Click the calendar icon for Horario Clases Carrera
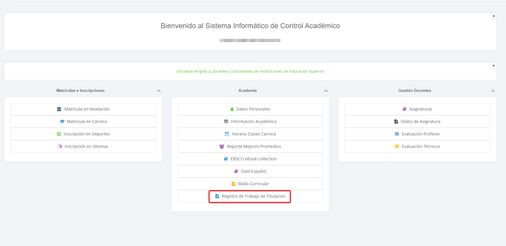 pyautogui.click(x=227, y=134)
